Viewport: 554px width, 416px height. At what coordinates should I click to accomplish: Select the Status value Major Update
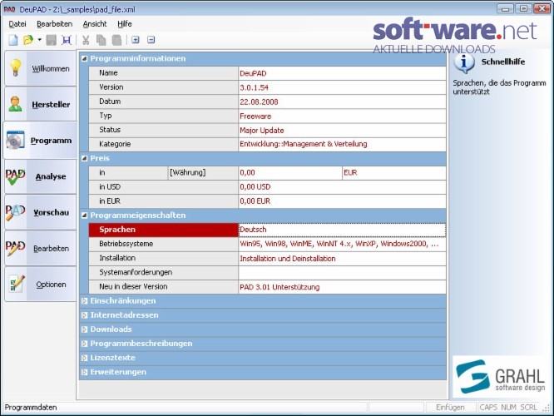pos(342,130)
